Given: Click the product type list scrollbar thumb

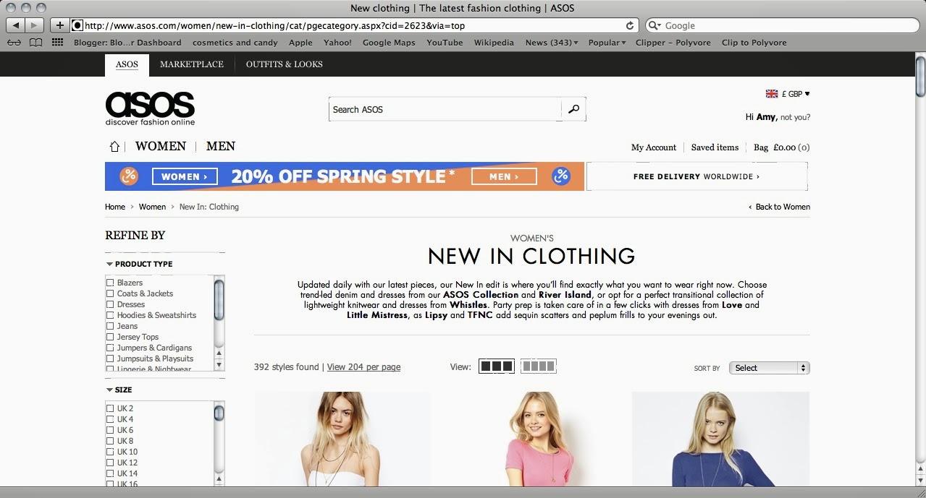Looking at the screenshot, I should (x=219, y=299).
